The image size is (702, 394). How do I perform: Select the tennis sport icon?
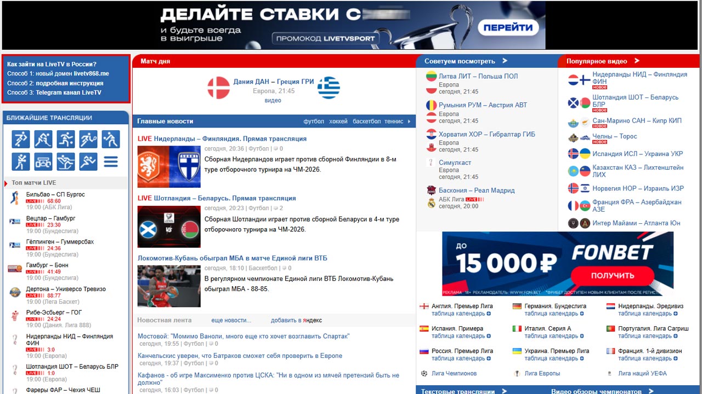(x=88, y=140)
